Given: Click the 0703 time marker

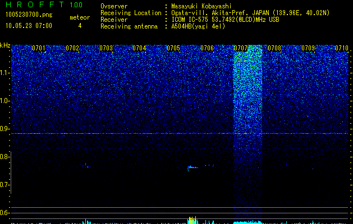Looking at the screenshot, I should pyautogui.click(x=106, y=48).
